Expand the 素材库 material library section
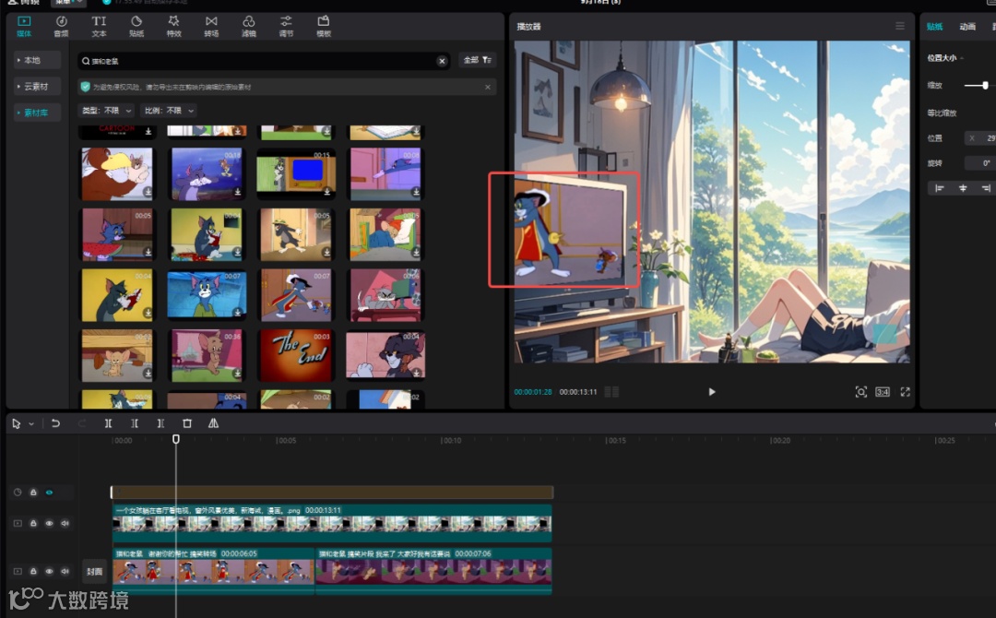The image size is (996, 618). tap(37, 113)
